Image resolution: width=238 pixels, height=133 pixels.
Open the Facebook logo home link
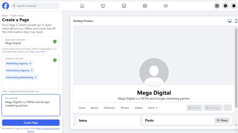(x=6, y=6)
